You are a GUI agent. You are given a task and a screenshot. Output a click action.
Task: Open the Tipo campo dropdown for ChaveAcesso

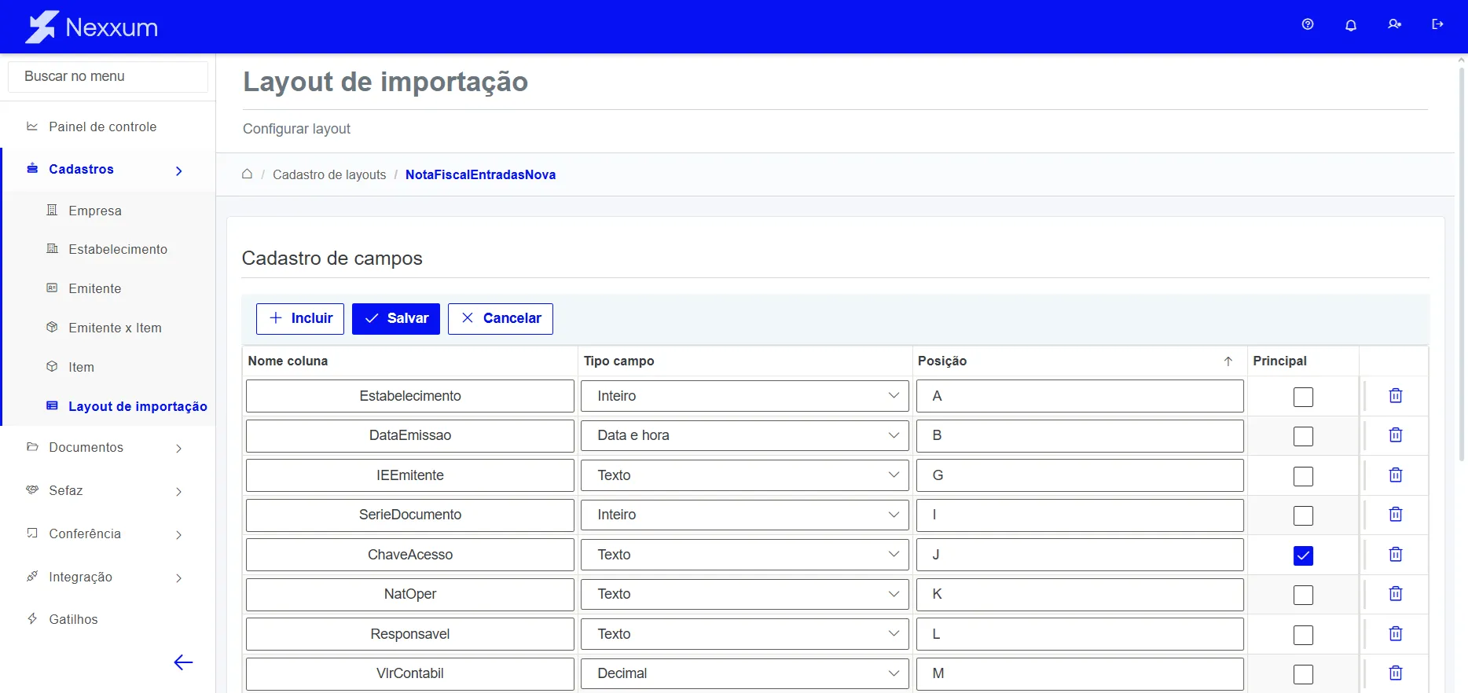(x=745, y=555)
